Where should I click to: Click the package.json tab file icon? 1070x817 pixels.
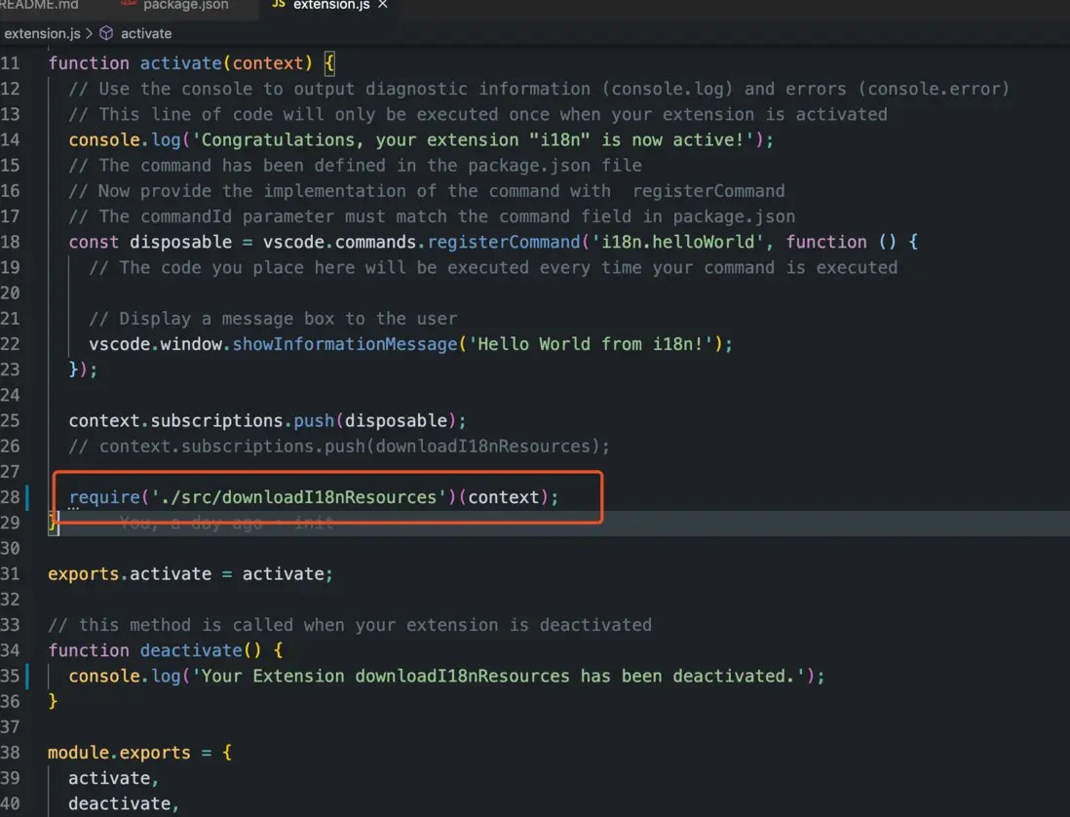(x=129, y=4)
